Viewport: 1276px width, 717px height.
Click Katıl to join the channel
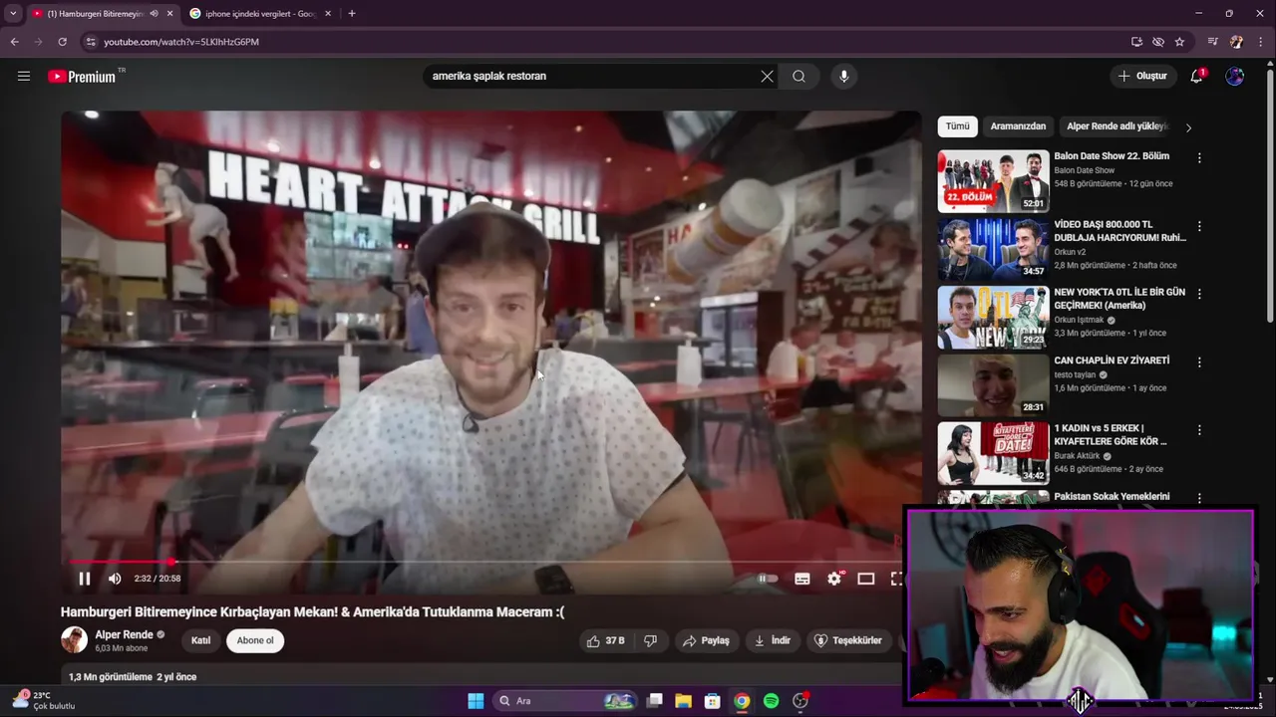click(x=200, y=640)
